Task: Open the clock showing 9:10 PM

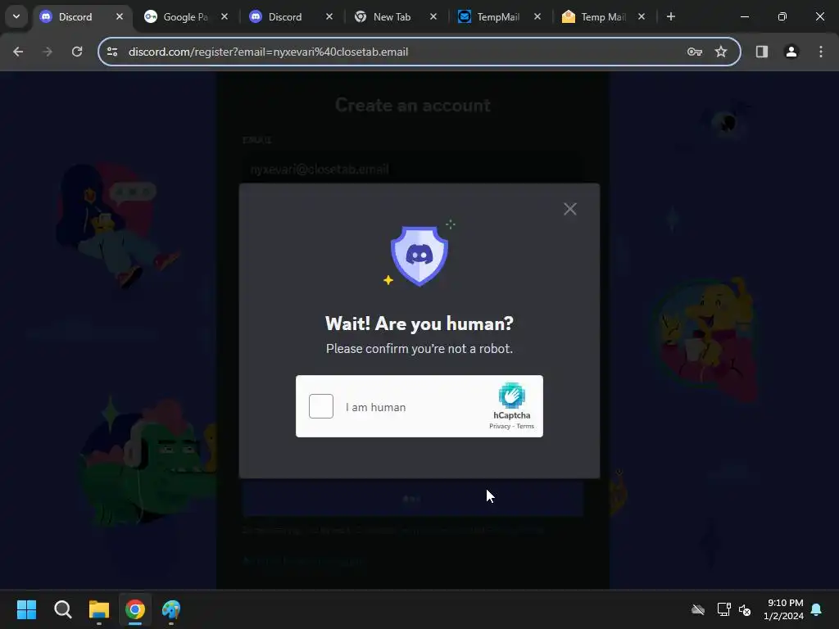Action: (783, 609)
